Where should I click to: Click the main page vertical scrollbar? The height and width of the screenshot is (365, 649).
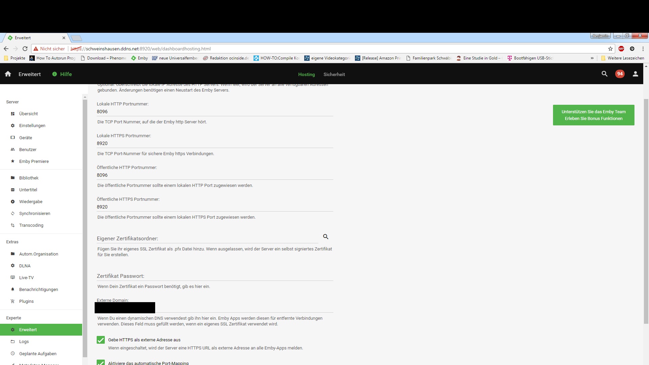[646, 211]
